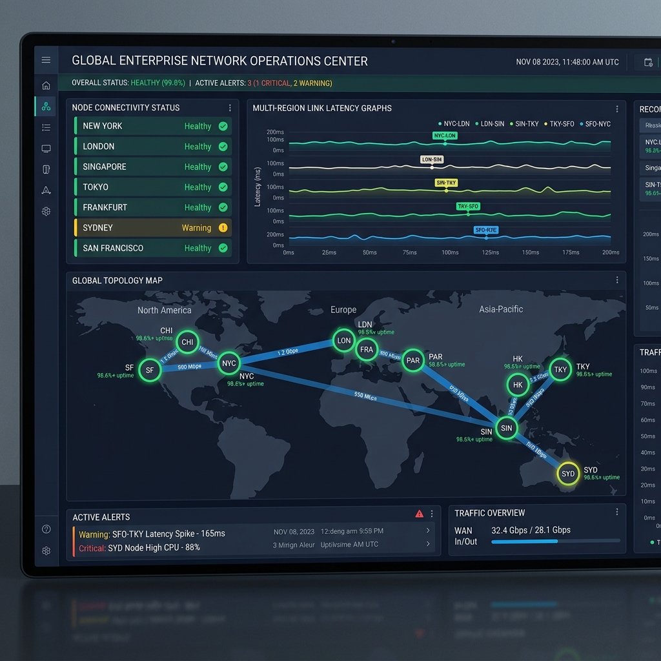Image resolution: width=661 pixels, height=661 pixels.
Task: Open the help question mark icon
Action: pos(46,529)
